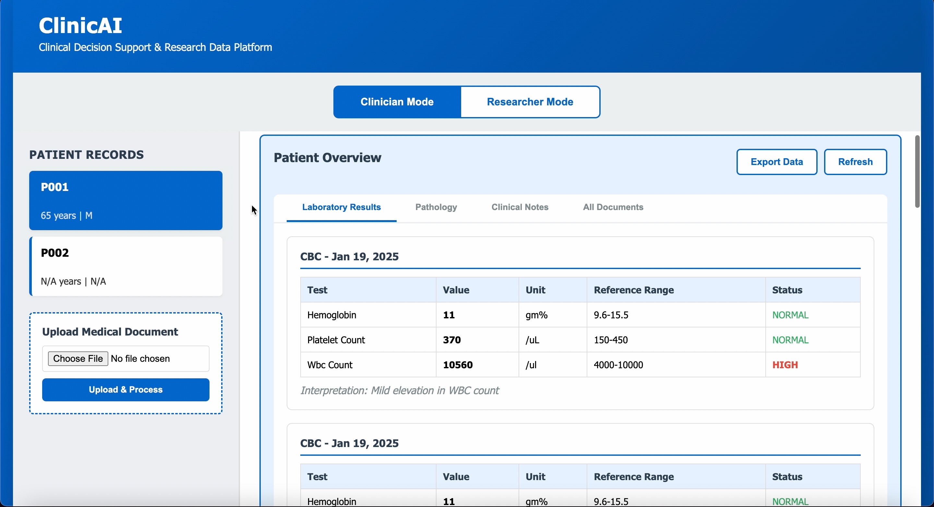Click the vertical scrollbar thumb

point(917,171)
